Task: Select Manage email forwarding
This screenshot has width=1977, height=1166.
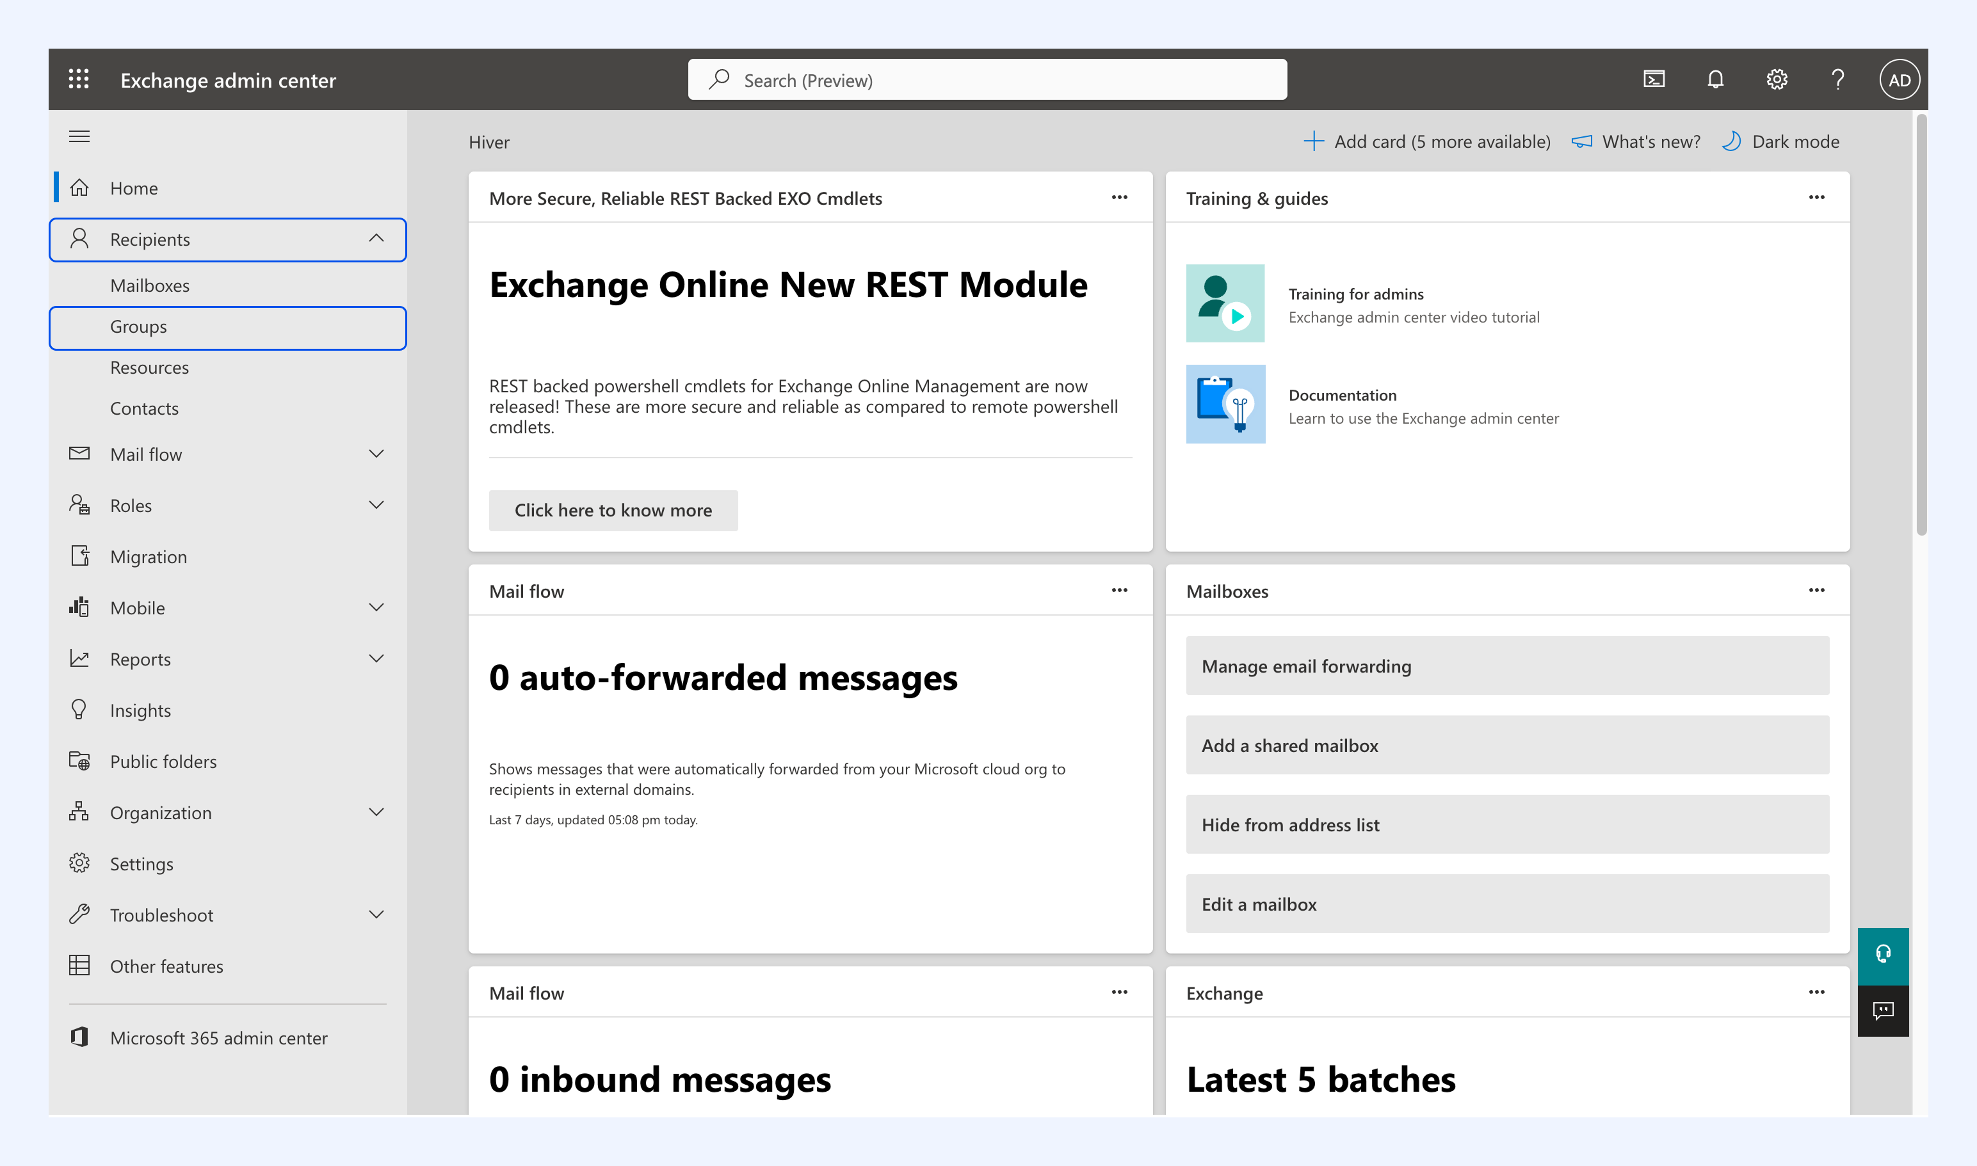Action: pyautogui.click(x=1507, y=666)
